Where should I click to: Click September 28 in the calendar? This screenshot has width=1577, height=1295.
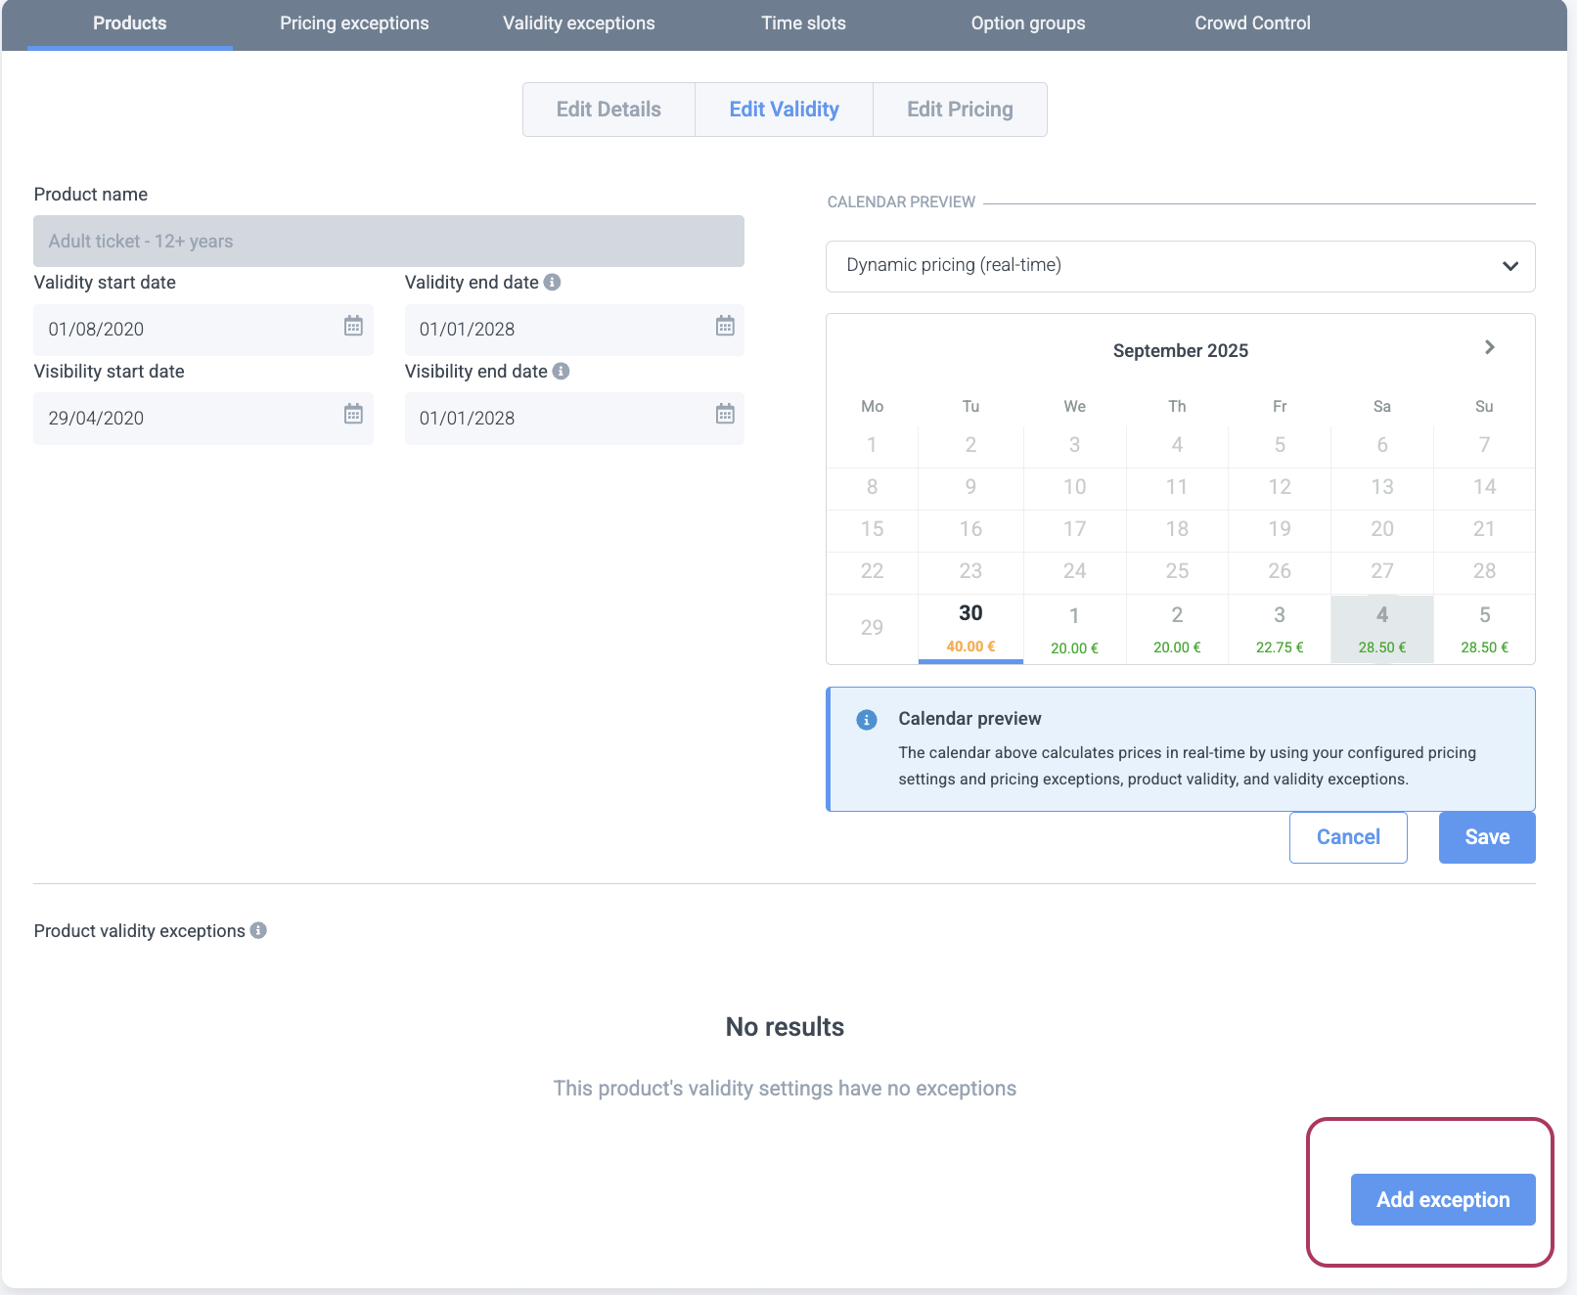1484,571
